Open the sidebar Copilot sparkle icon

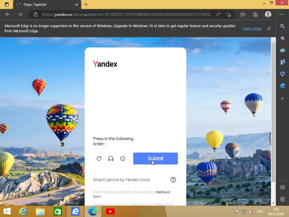point(282,38)
